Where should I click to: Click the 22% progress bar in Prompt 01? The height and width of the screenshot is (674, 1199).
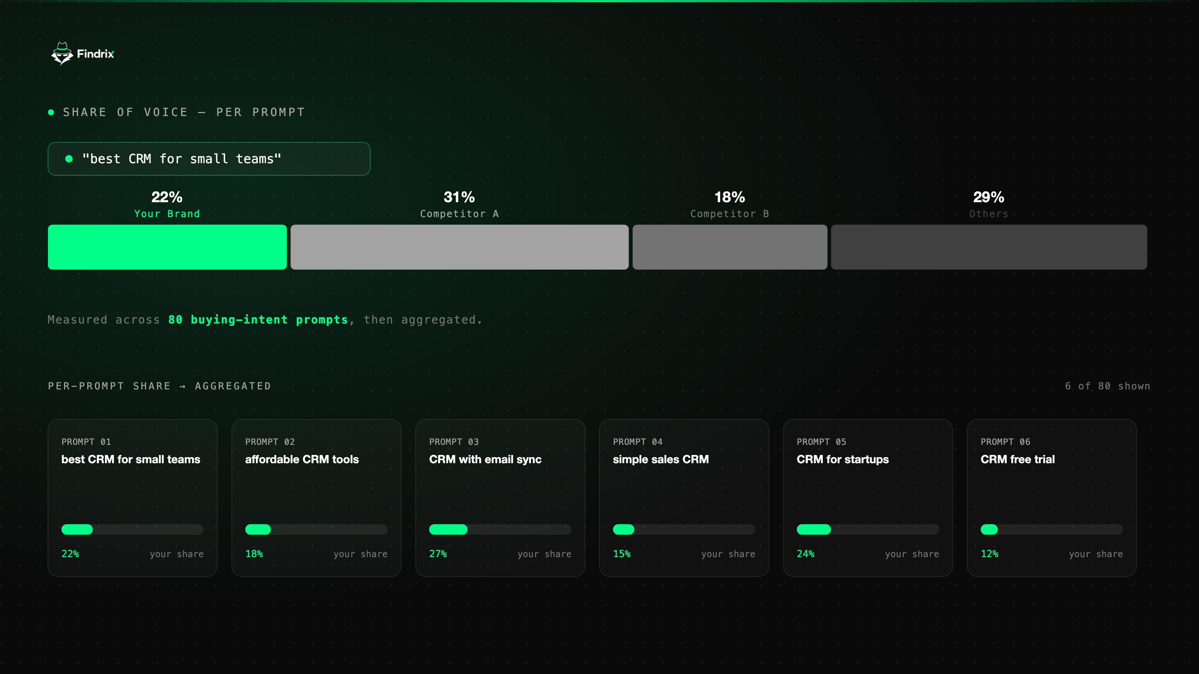(133, 529)
